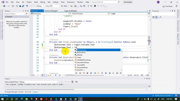Filter IntelliSense by properties using the wrench icon
This screenshot has width=180, height=101.
(x=109, y=73)
